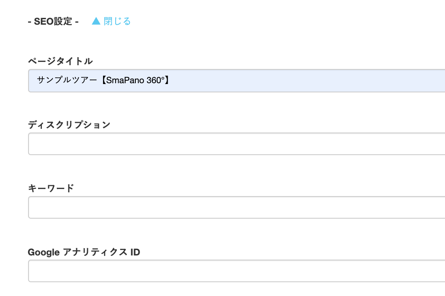Click the - SEO設定 - section heading
The width and height of the screenshot is (445, 296).
[x=53, y=21]
